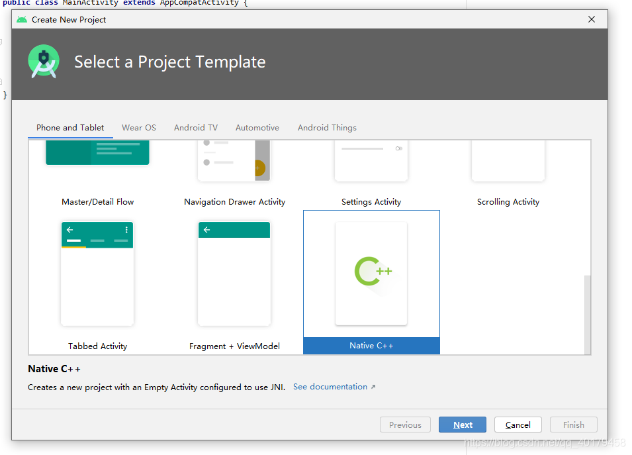Click the Finish button
Screen dimensions: 632x455
click(574, 425)
